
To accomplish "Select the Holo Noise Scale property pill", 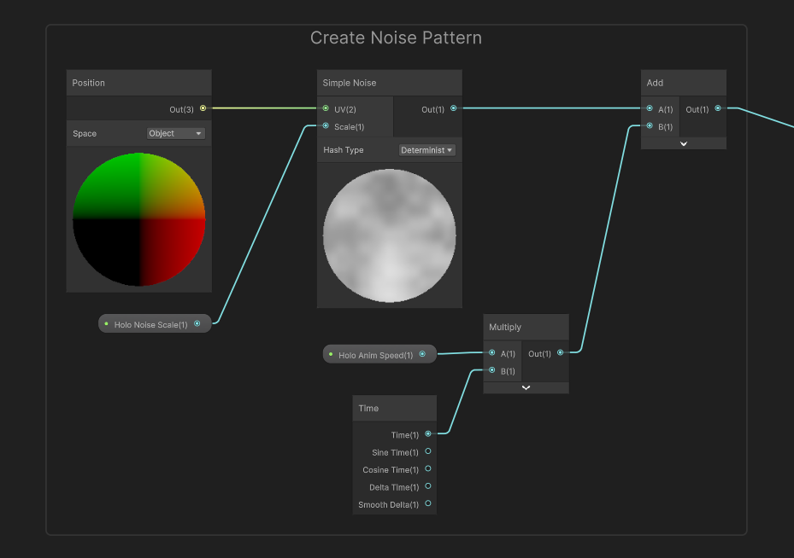I will point(150,323).
